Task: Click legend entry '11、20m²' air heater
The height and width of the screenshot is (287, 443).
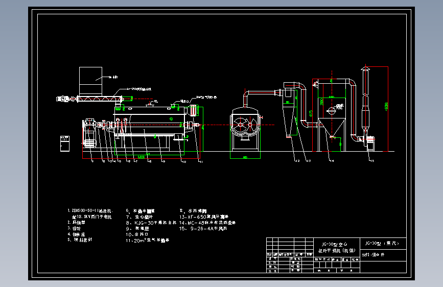Action: 147,241
